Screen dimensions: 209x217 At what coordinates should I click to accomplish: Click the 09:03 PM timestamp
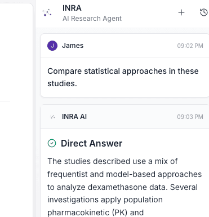coord(190,117)
